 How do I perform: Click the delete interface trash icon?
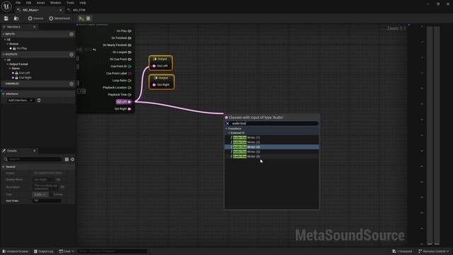39,101
